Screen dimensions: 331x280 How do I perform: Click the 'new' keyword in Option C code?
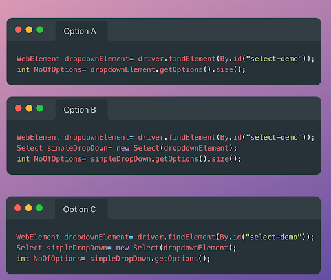pyautogui.click(x=122, y=248)
